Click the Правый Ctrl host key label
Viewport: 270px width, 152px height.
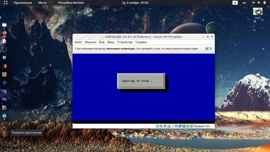pos(202,126)
